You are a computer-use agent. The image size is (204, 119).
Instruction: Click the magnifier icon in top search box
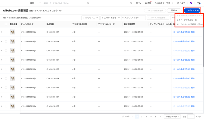[88, 3]
